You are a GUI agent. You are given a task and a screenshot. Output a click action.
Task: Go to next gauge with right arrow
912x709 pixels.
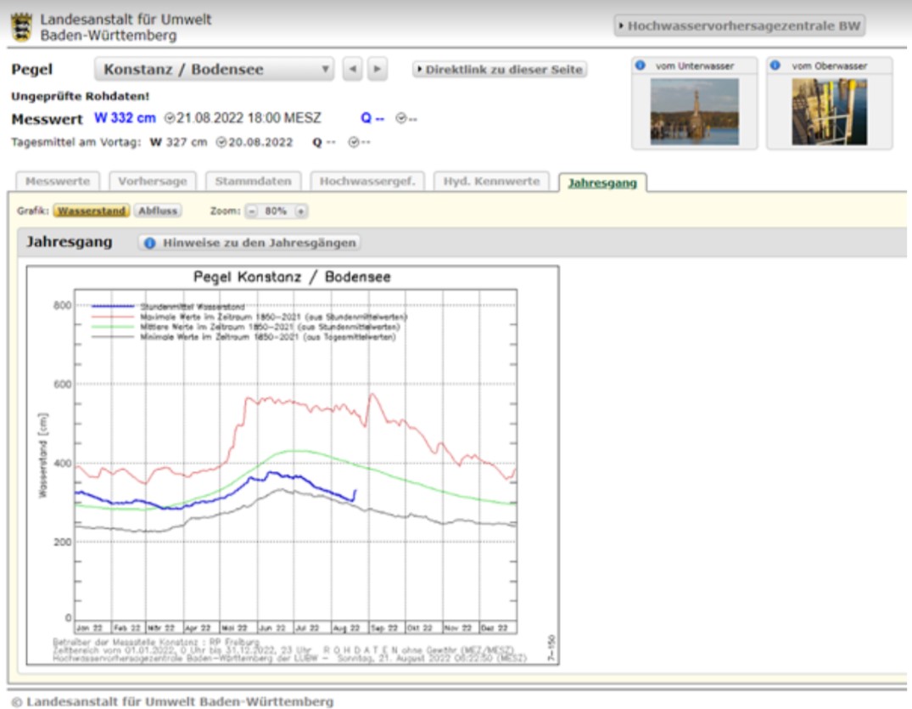click(378, 70)
